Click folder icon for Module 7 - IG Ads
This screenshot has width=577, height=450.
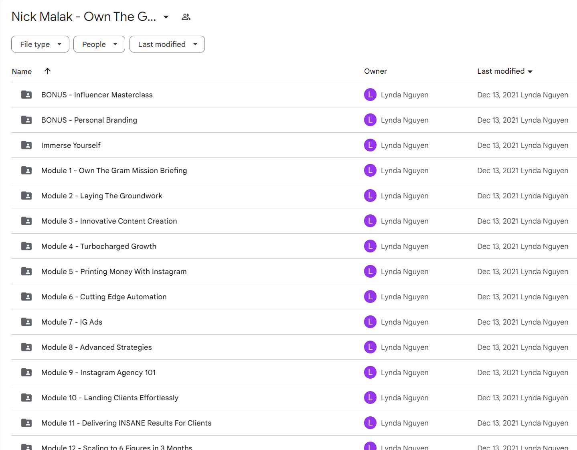(x=26, y=322)
